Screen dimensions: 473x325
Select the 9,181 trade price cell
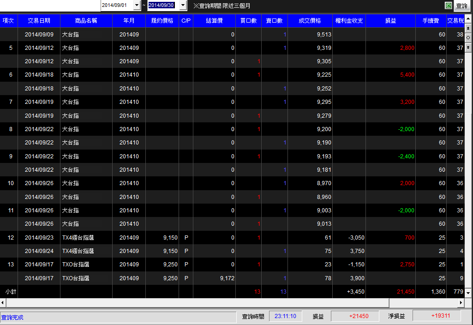[x=310, y=169]
